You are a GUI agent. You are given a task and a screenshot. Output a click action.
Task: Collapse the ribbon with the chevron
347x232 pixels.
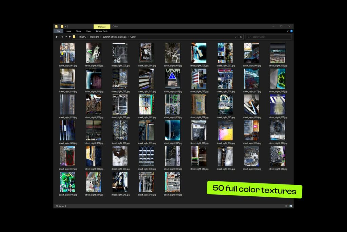pyautogui.click(x=287, y=31)
